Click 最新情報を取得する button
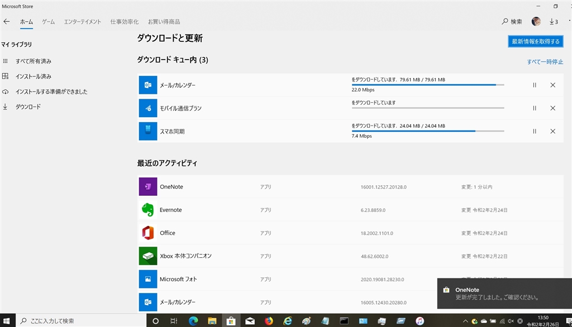This screenshot has width=572, height=327. tap(535, 41)
